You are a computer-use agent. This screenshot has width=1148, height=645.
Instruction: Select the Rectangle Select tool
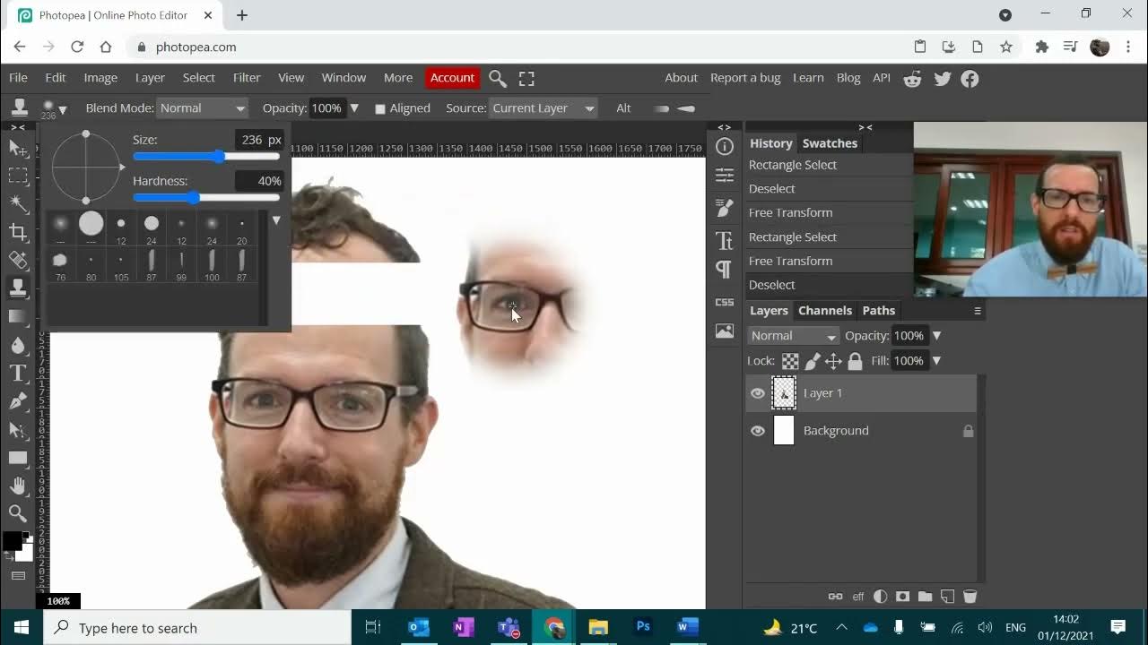(18, 176)
